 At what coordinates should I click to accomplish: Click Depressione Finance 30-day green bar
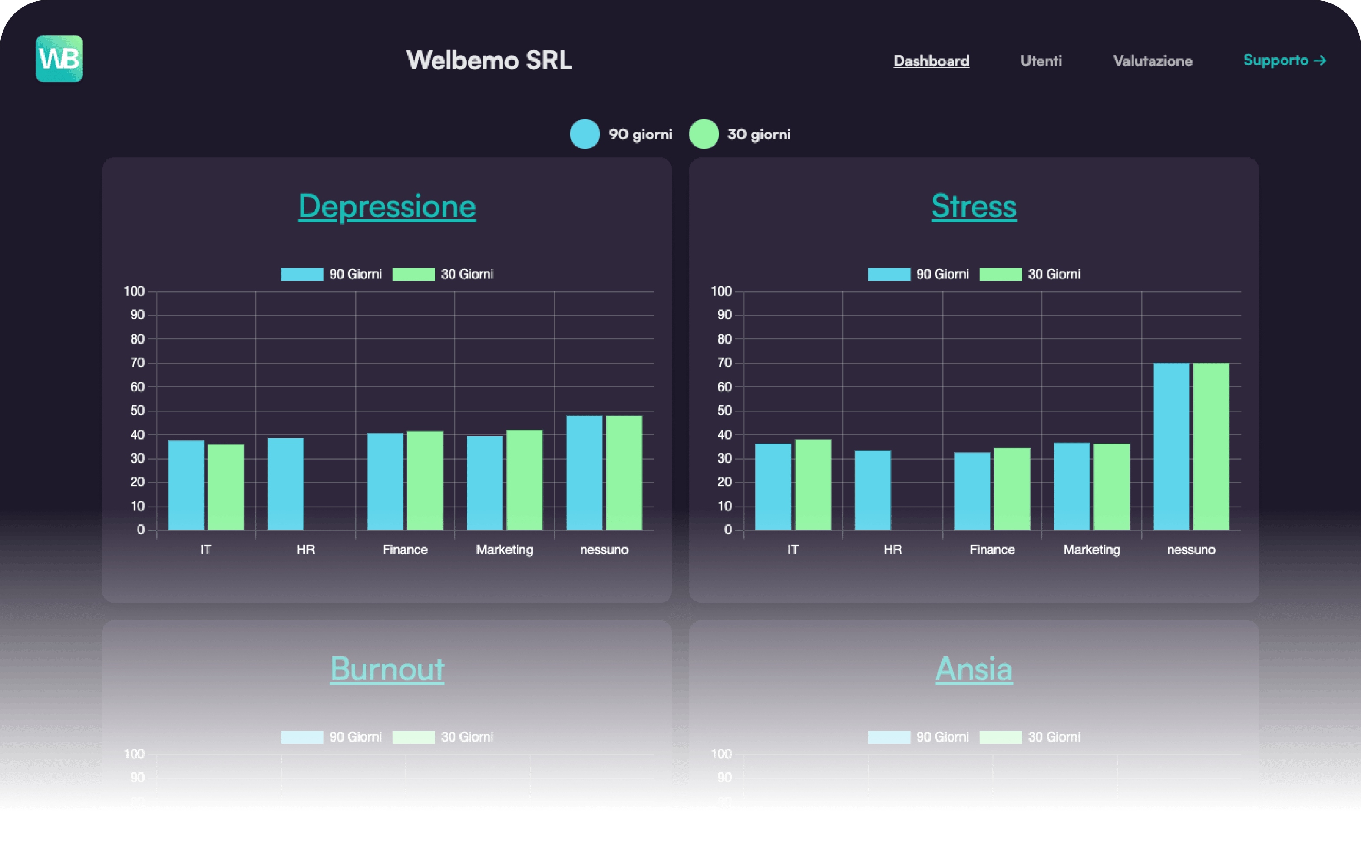click(x=425, y=480)
